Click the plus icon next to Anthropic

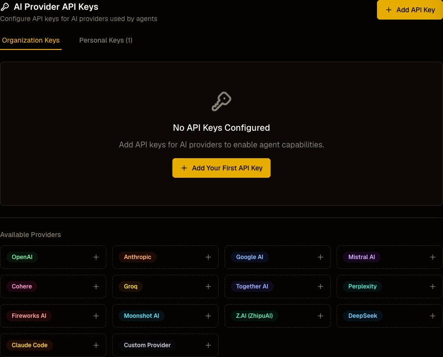tap(208, 257)
